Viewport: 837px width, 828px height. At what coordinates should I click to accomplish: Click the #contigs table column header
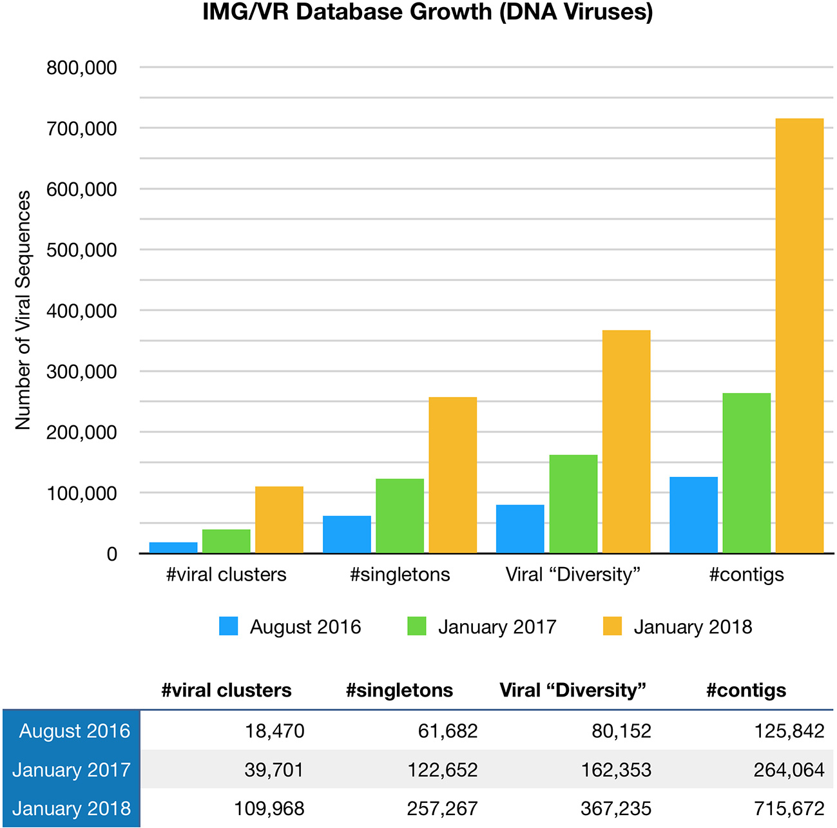point(746,690)
